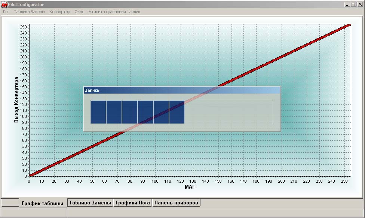
Task: Open the Конвертер menu
Action: pyautogui.click(x=59, y=12)
